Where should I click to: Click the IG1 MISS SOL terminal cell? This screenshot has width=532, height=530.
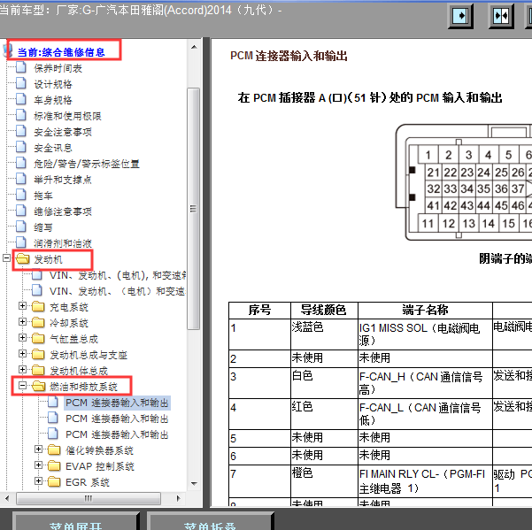425,334
